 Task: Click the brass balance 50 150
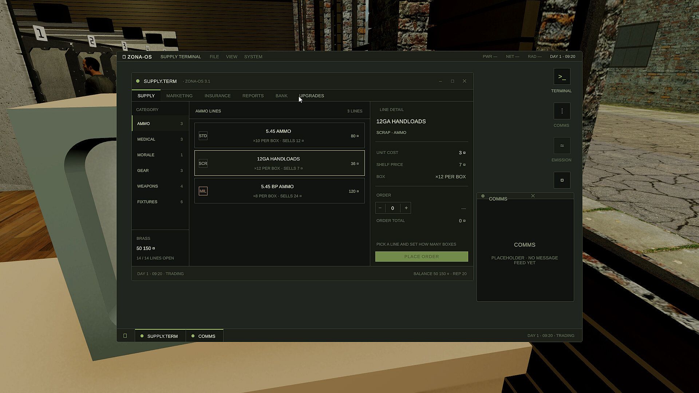click(146, 248)
